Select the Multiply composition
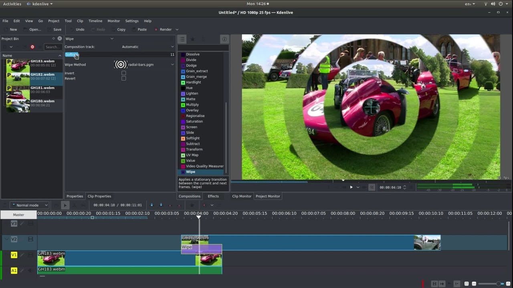This screenshot has width=513, height=288. click(x=192, y=105)
